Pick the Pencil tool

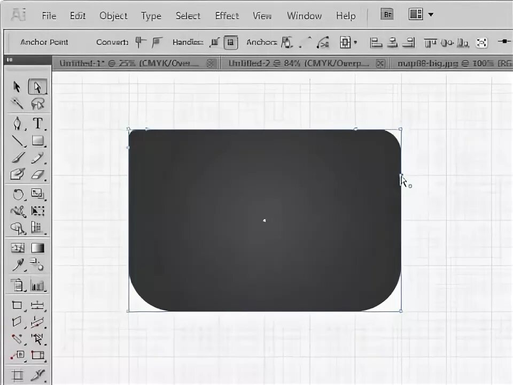(x=37, y=158)
